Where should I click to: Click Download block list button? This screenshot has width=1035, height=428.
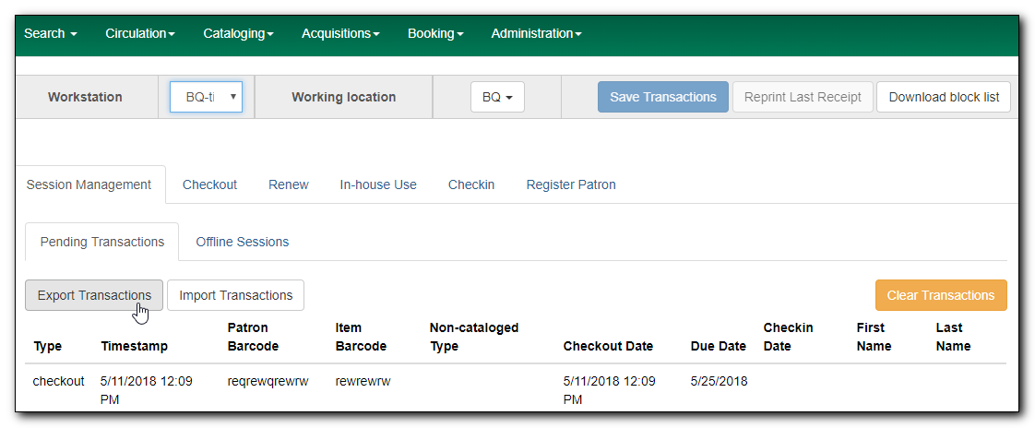(943, 97)
